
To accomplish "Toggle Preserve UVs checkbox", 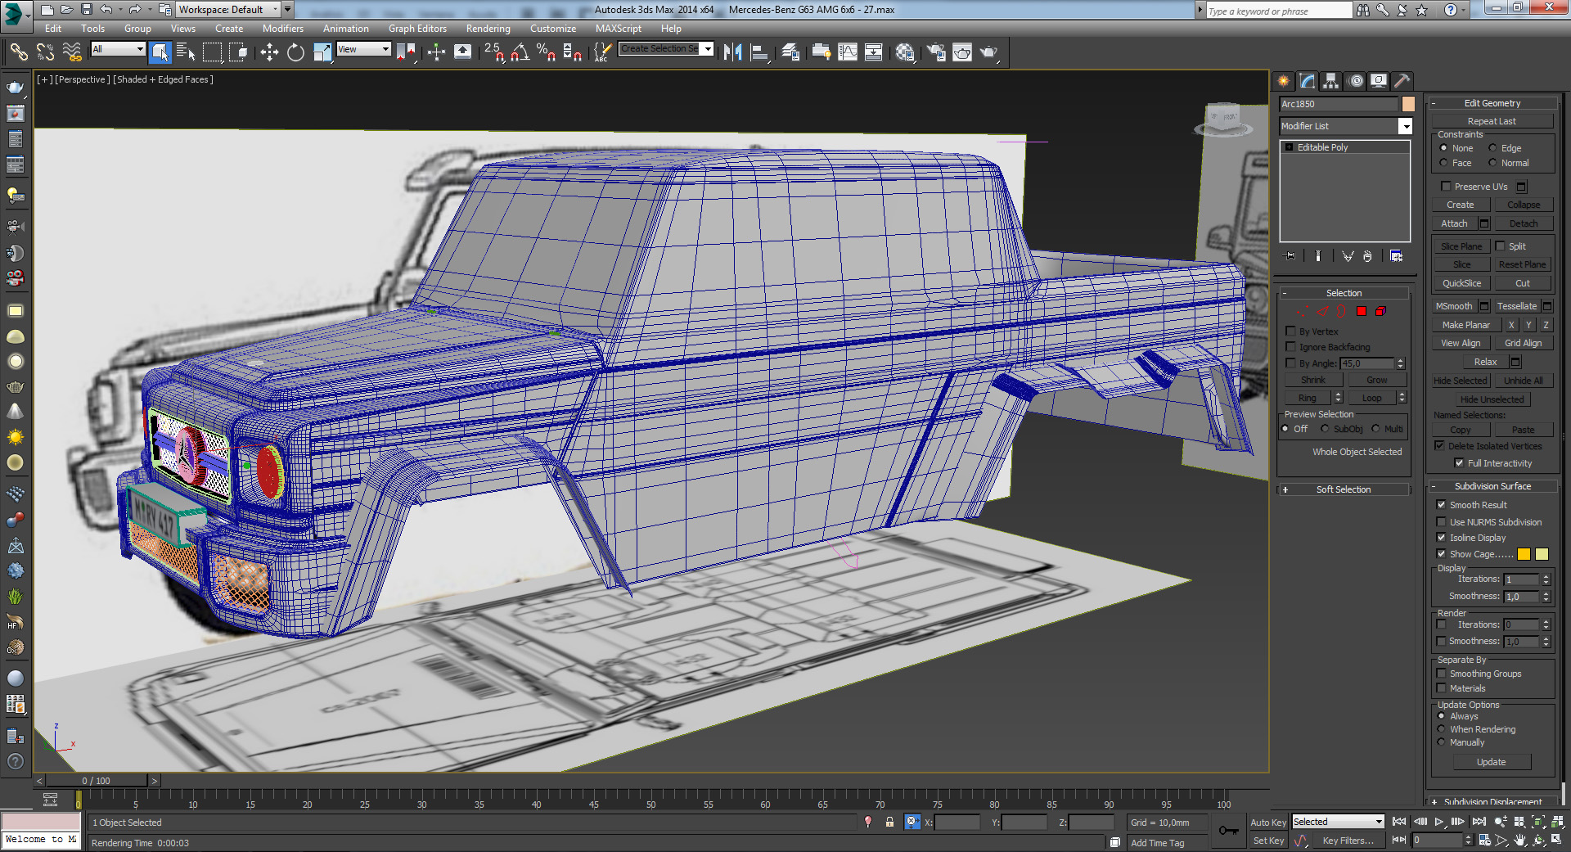I will 1446,187.
